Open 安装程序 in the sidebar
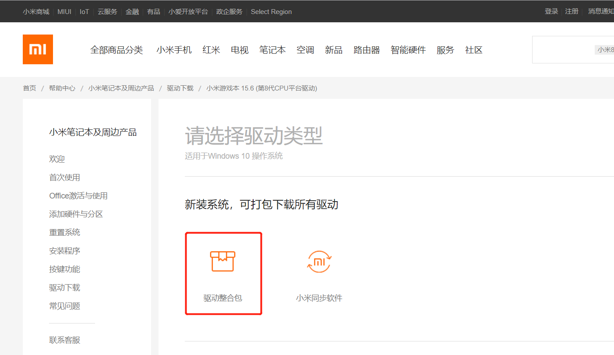 pos(65,251)
